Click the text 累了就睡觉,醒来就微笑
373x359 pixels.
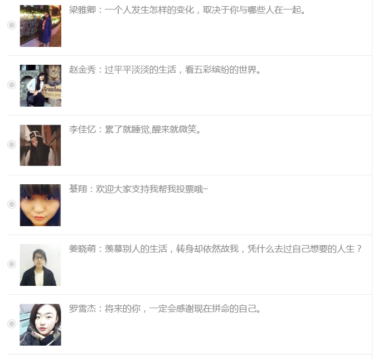151,130
